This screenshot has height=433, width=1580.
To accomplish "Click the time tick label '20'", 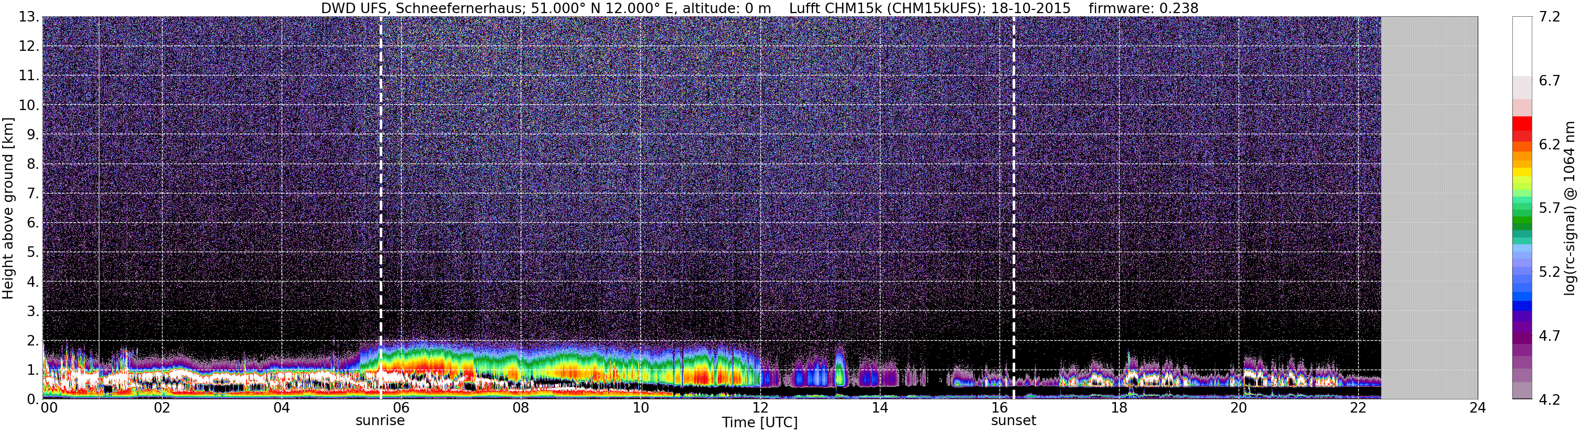I will [1239, 408].
